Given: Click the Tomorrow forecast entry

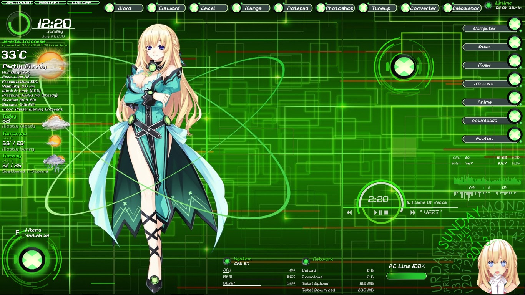Looking at the screenshot, I should [32, 141].
